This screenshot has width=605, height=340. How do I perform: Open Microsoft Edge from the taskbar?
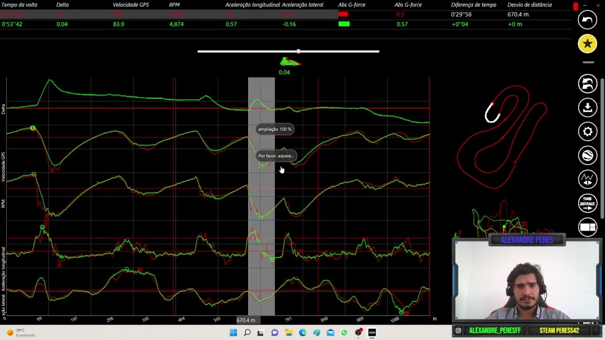pos(302,333)
